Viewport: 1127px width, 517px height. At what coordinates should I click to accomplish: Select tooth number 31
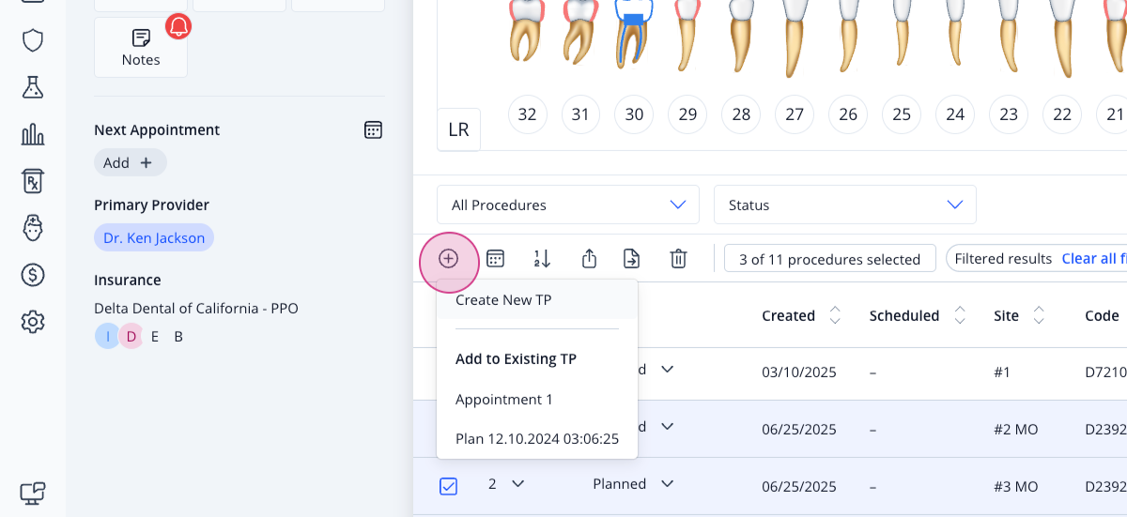click(x=580, y=114)
